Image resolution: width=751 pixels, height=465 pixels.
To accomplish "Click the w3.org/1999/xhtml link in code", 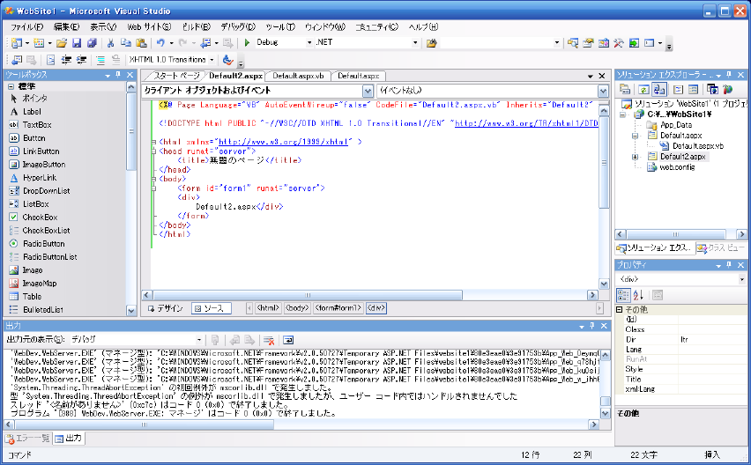I will 283,142.
